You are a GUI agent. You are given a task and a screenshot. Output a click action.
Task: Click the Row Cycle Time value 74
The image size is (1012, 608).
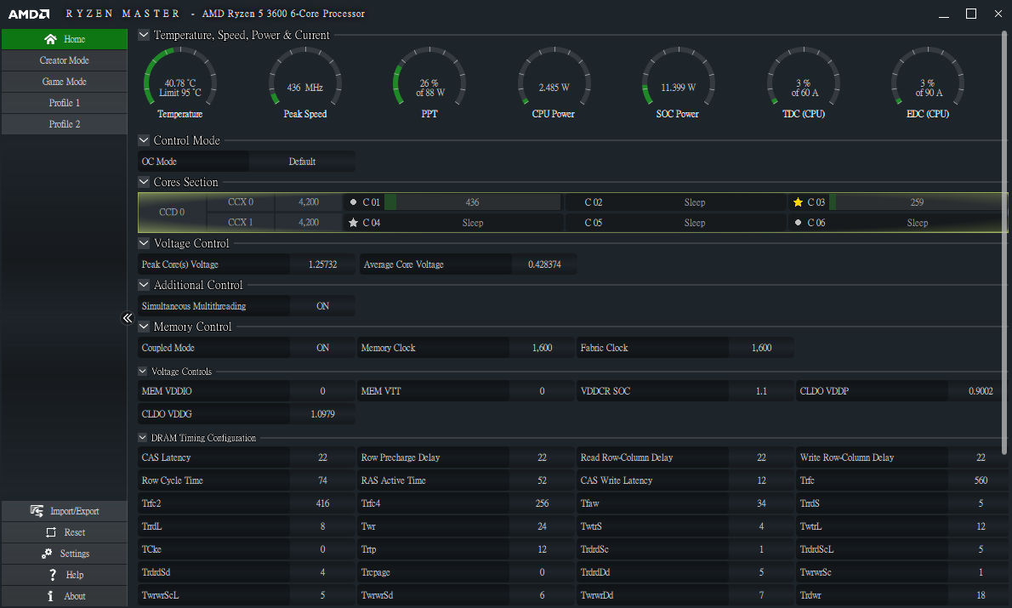coord(322,480)
